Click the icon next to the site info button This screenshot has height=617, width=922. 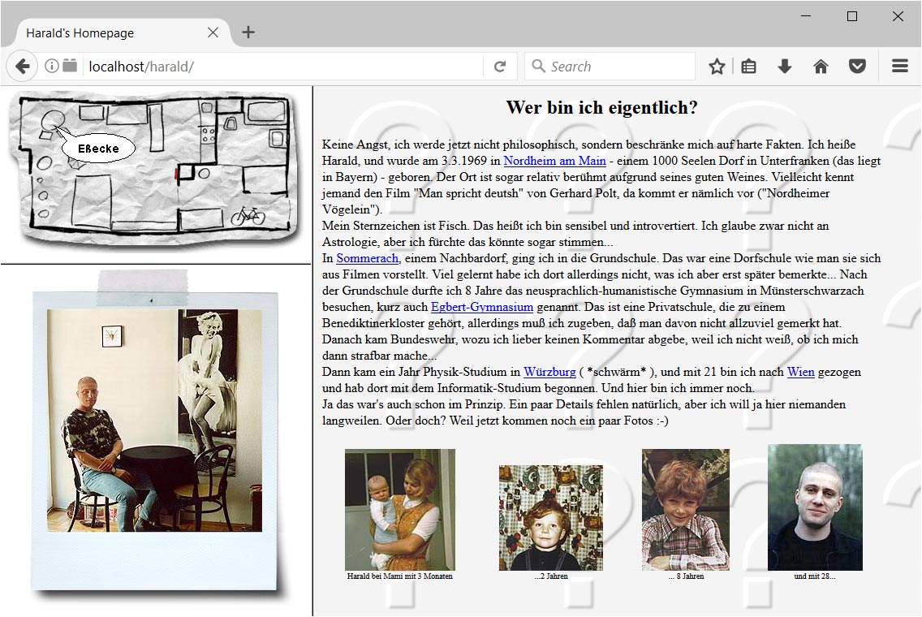click(70, 65)
